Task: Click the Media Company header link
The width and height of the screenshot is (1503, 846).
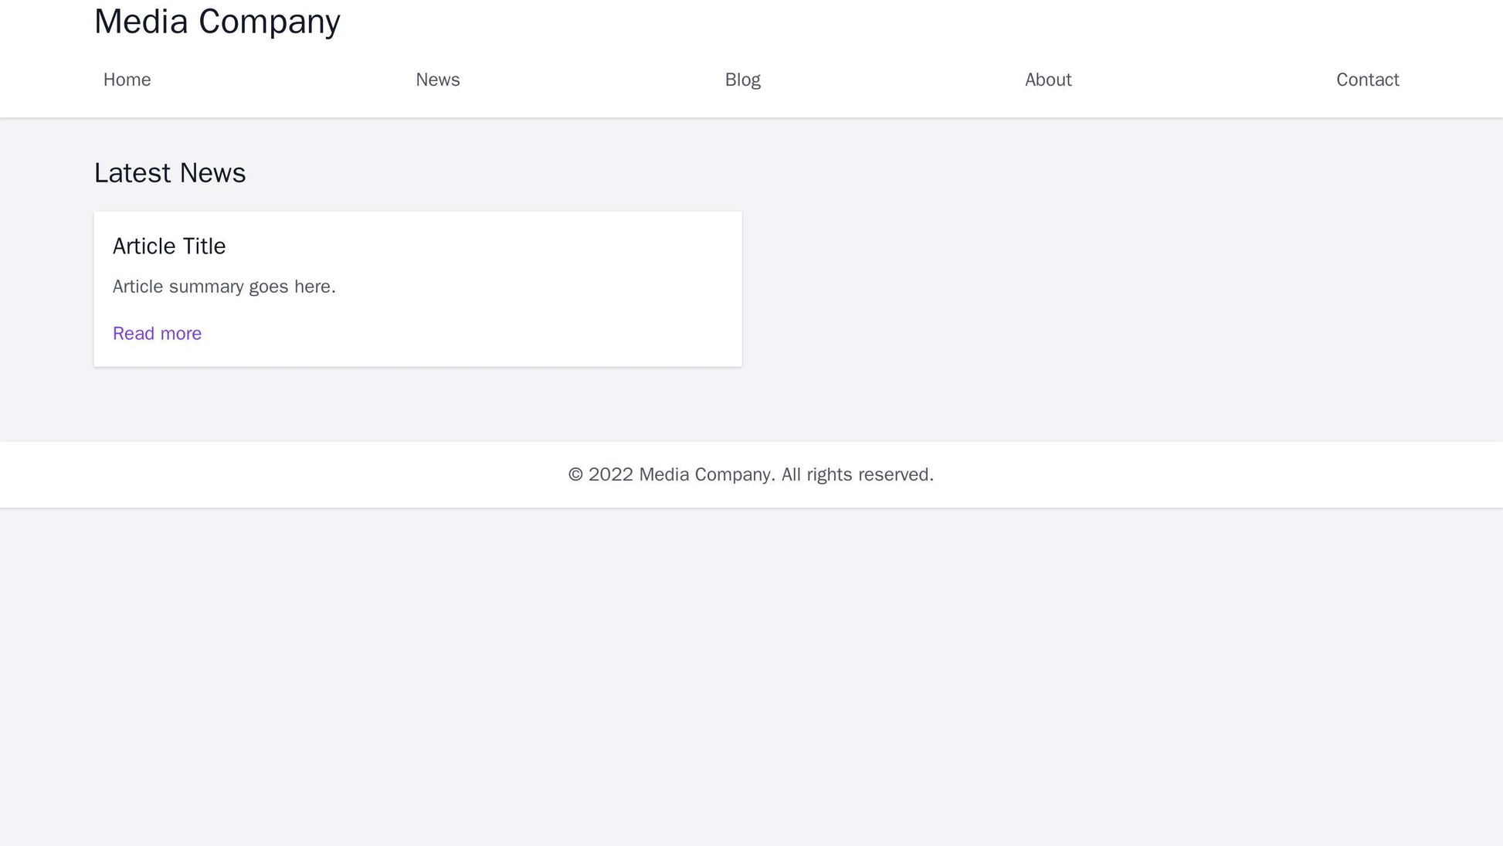Action: [218, 21]
